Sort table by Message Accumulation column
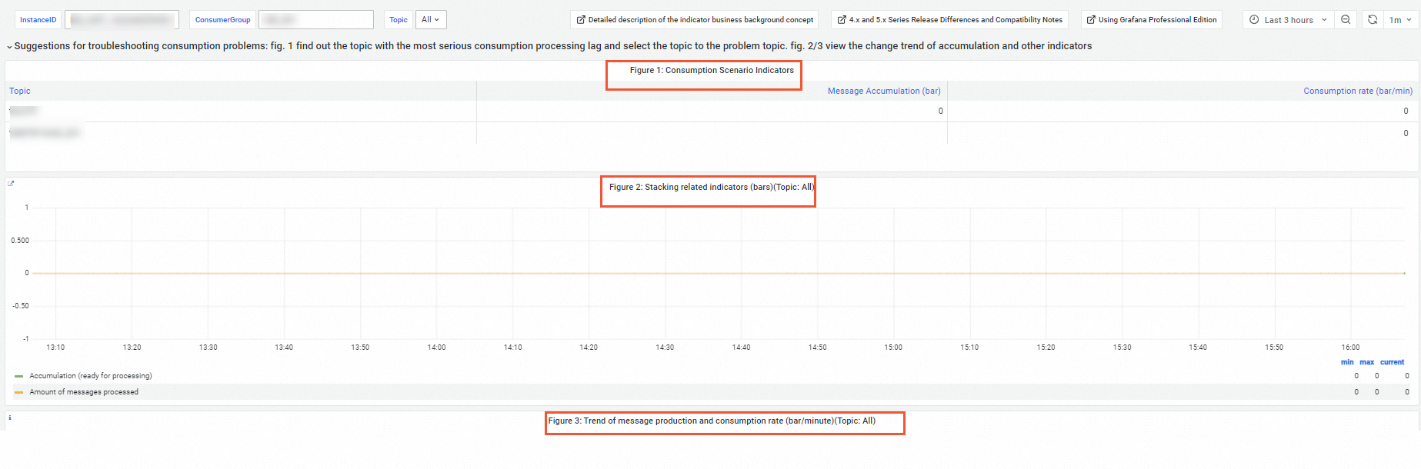Viewport: 1421px width, 469px height. (x=883, y=91)
